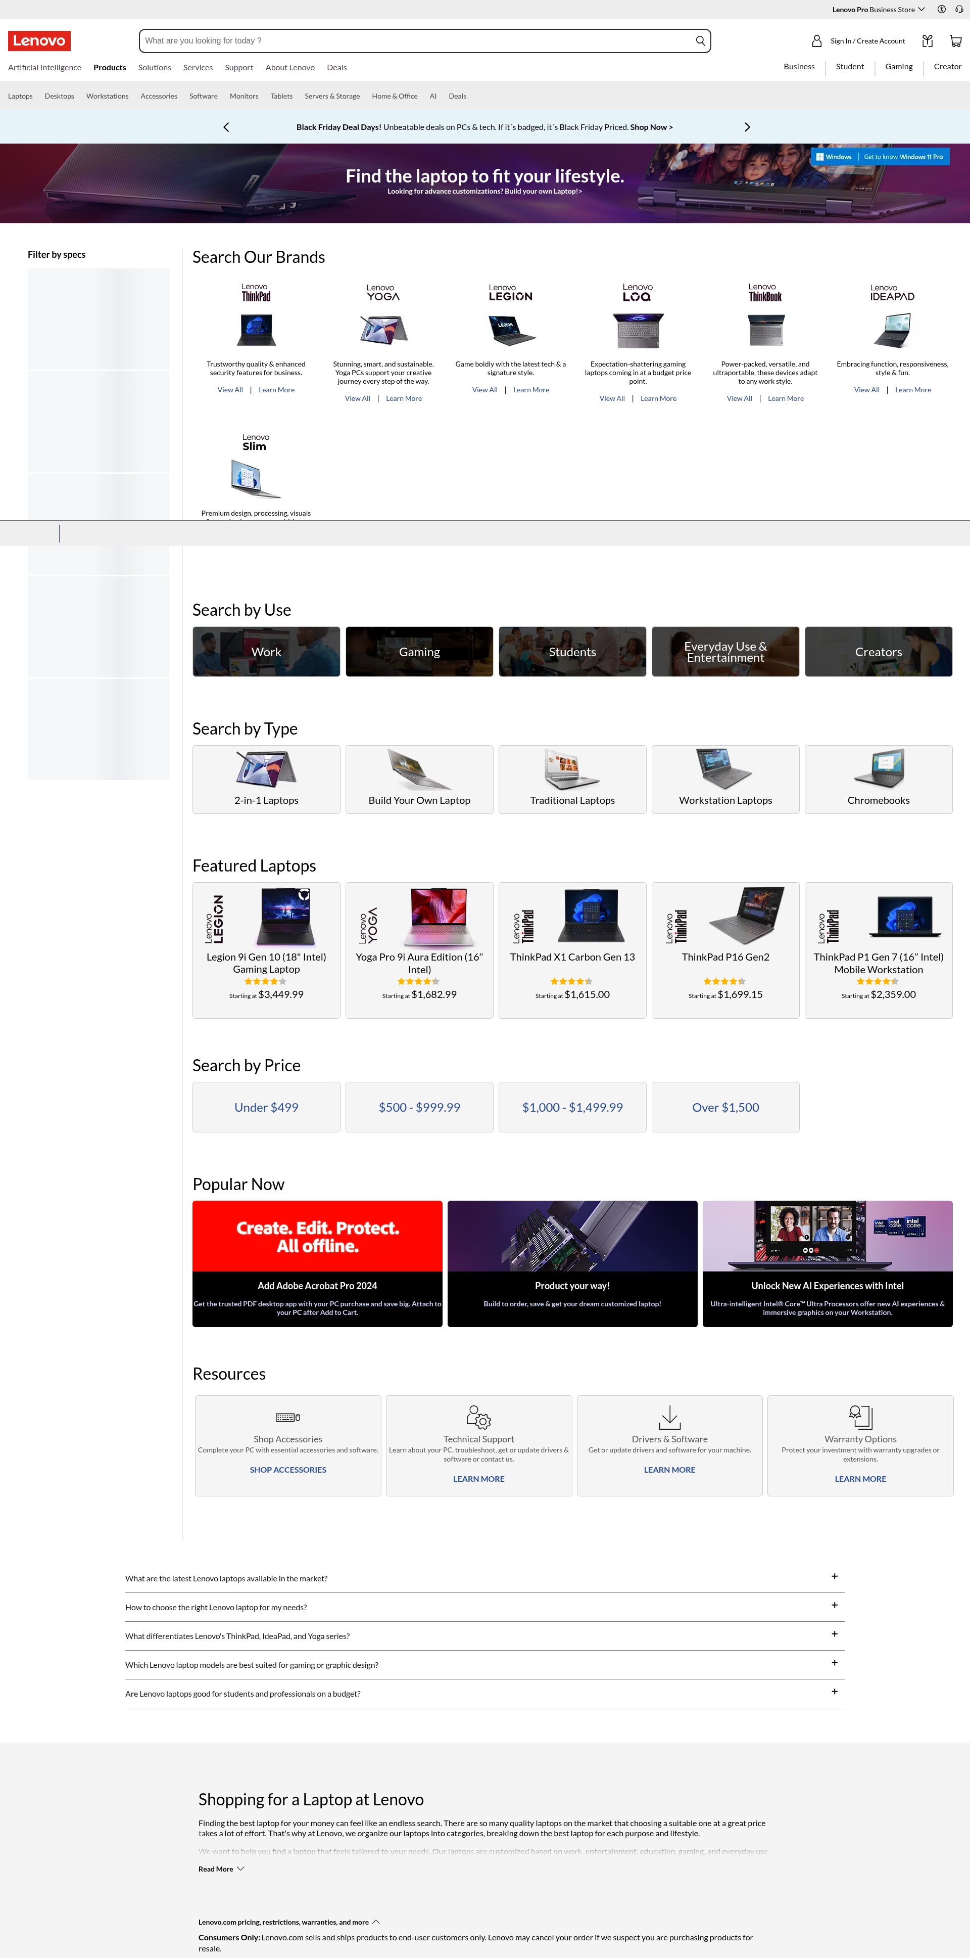The width and height of the screenshot is (970, 1958).
Task: Open Lenovo Pro Business Store dropdown
Action: 878,9
